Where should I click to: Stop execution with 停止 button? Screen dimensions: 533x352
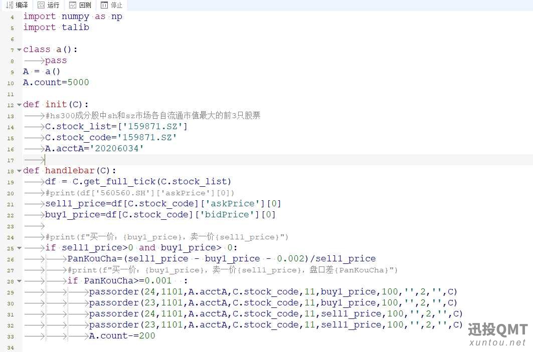(111, 5)
